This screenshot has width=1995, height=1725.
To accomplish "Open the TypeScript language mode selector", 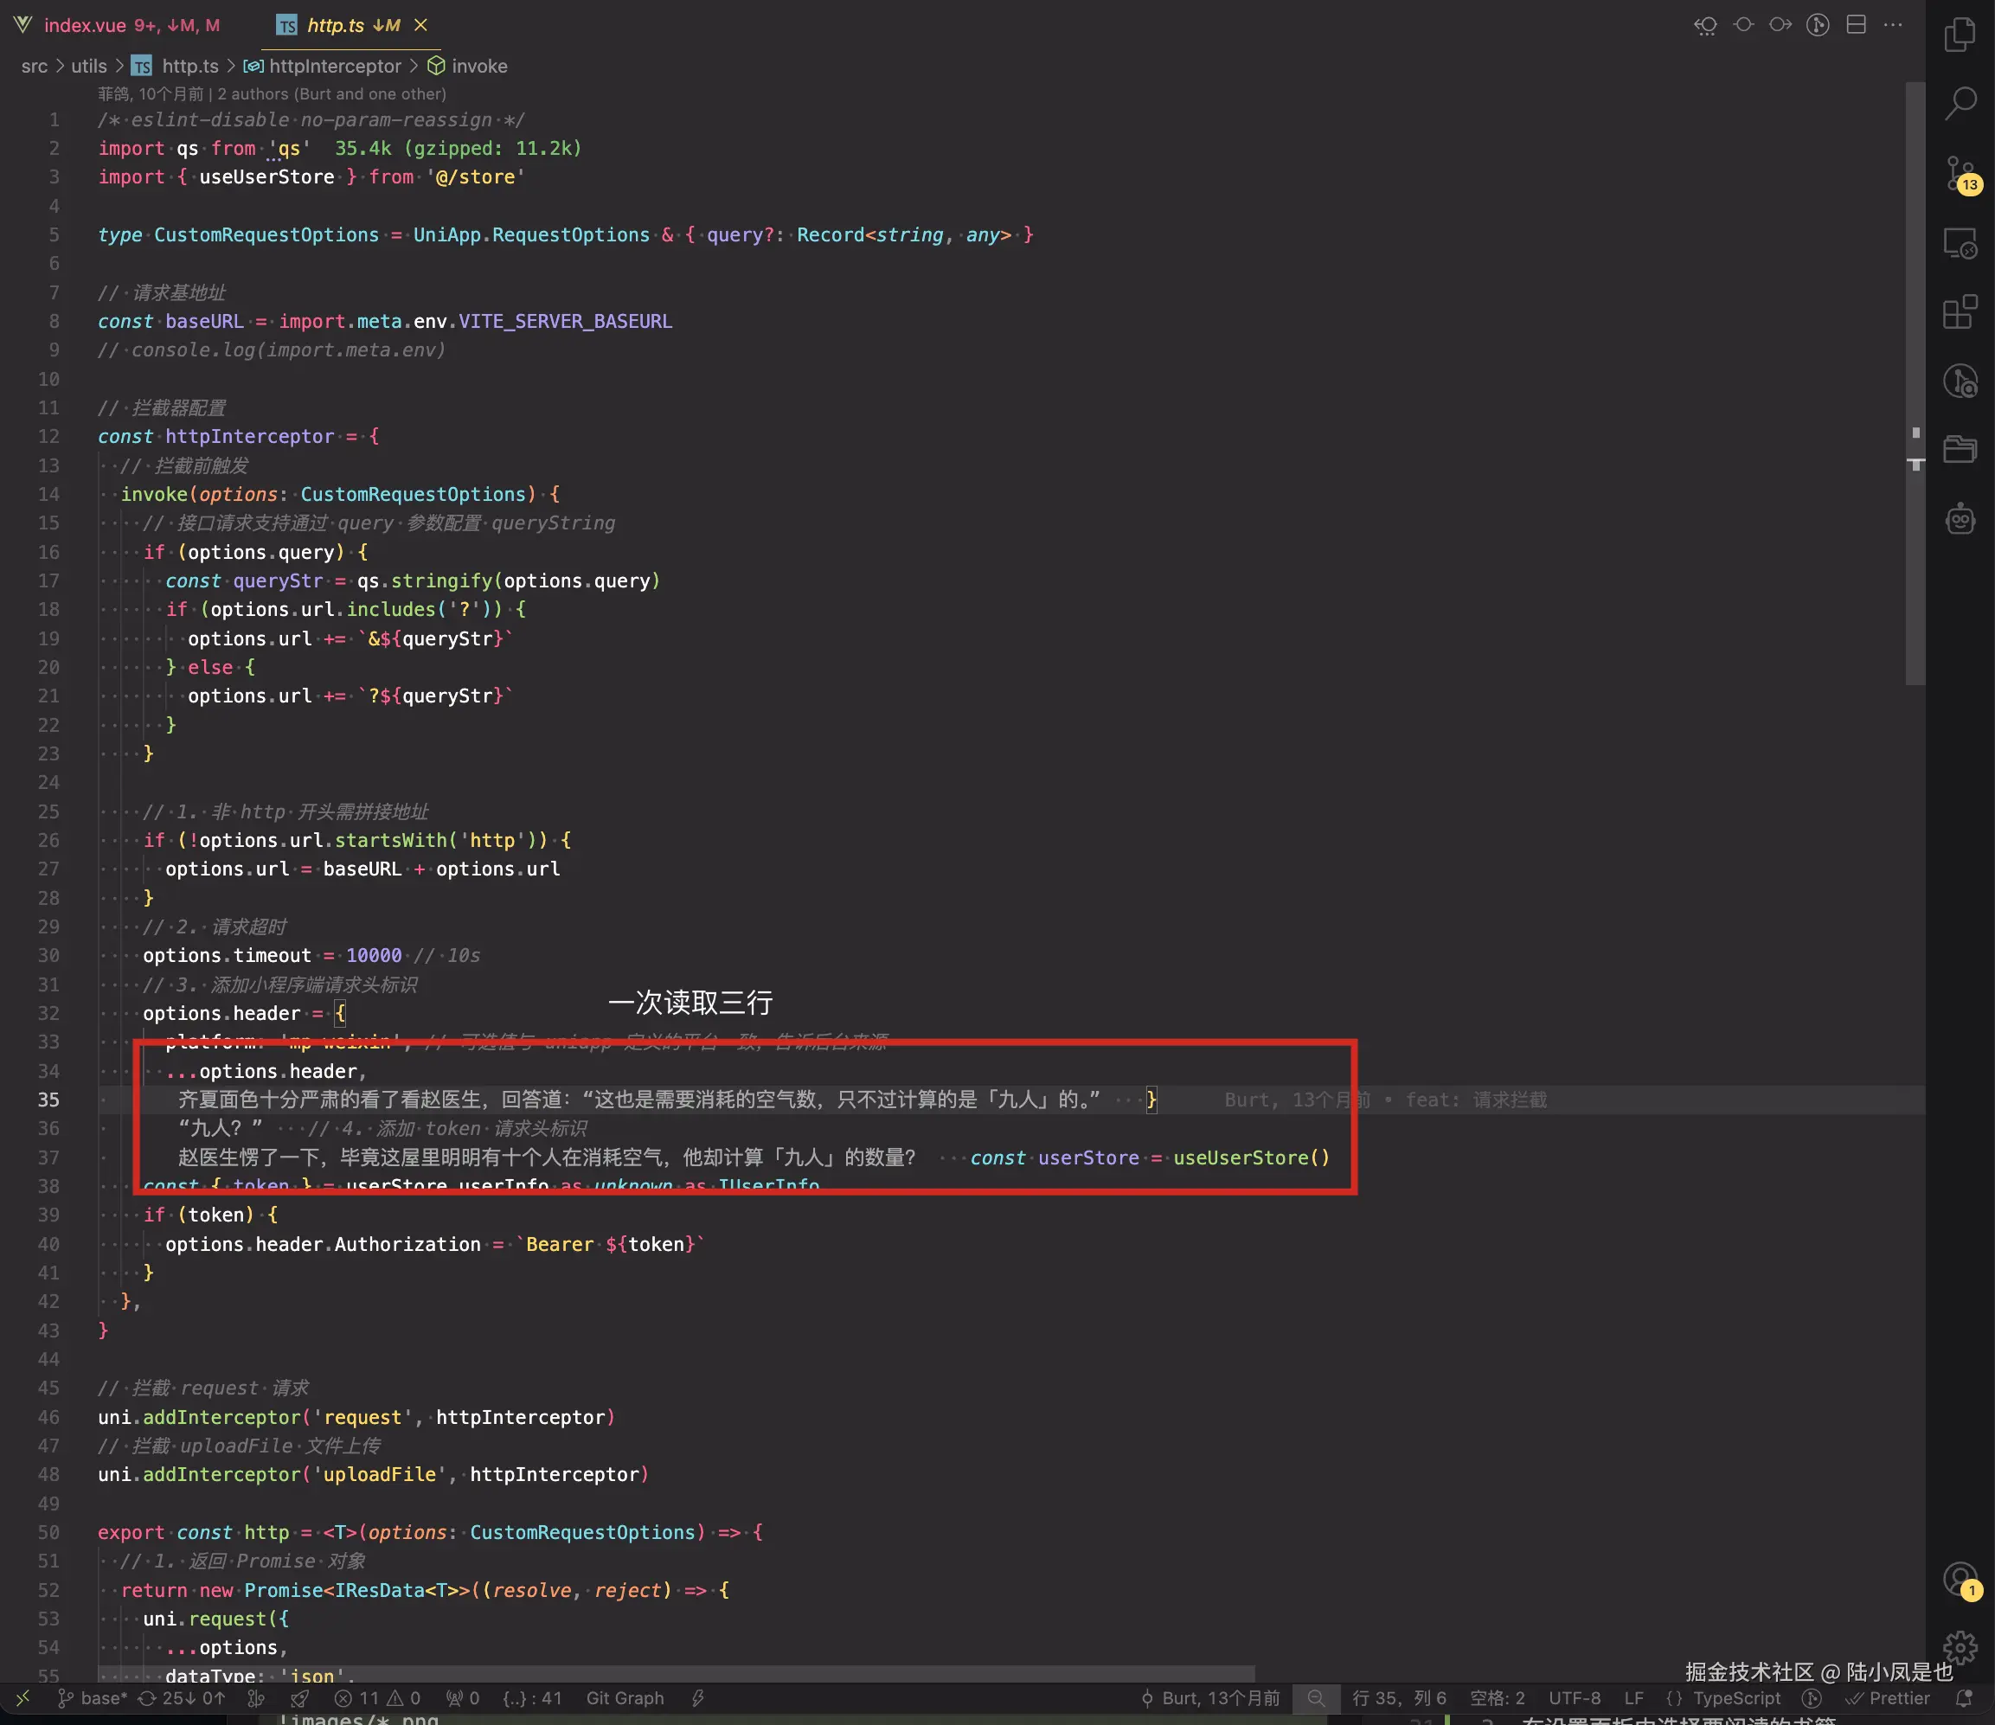I will click(x=1736, y=1698).
